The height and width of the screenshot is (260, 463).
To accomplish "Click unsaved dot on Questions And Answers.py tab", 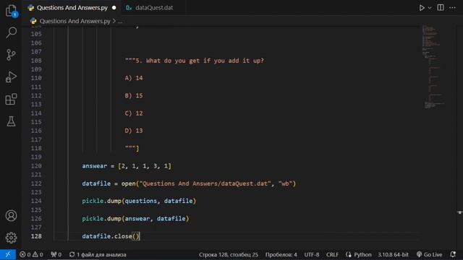I will tap(114, 8).
